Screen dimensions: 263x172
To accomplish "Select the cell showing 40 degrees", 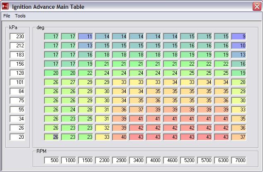I will [x=119, y=137].
